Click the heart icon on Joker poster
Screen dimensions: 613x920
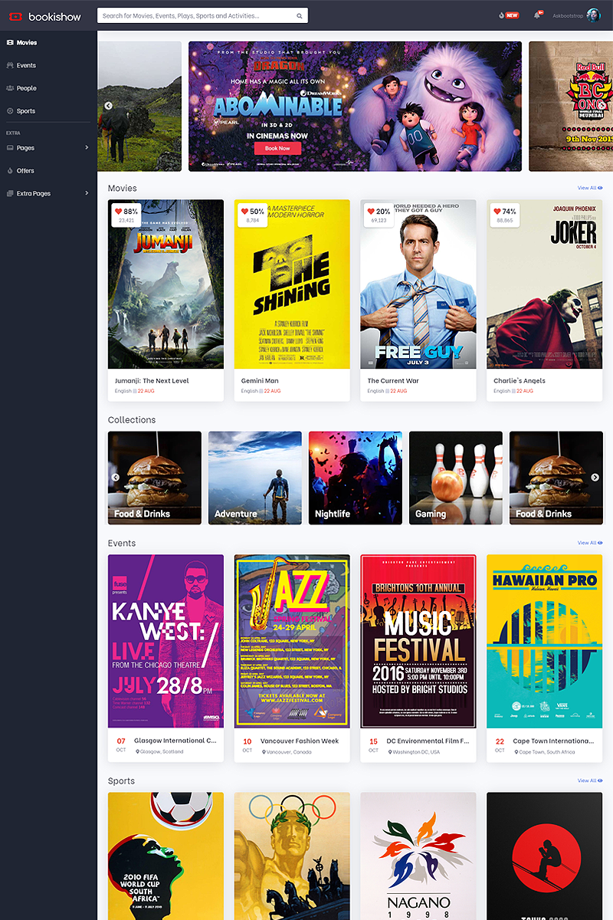click(497, 212)
